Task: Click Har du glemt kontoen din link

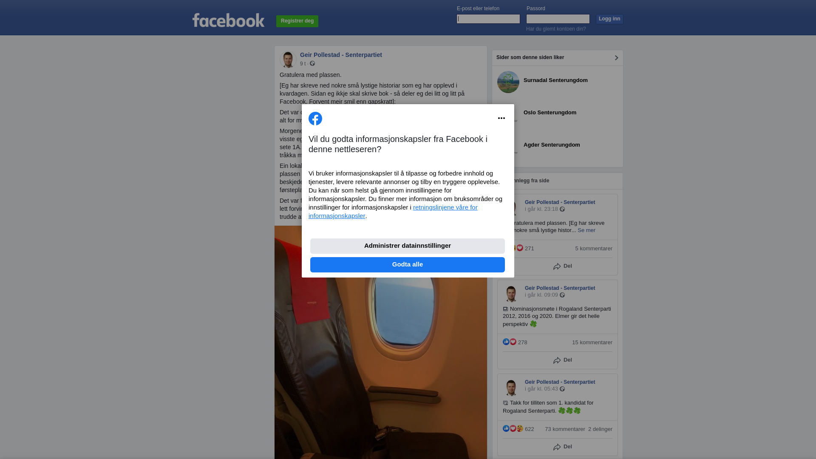Action: pos(556,29)
